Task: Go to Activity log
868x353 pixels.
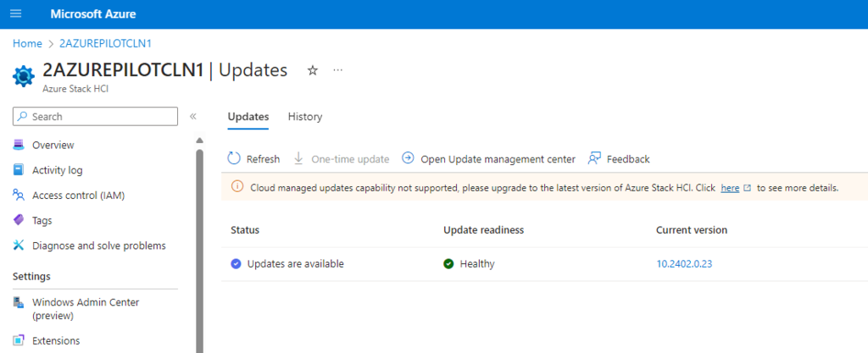Action: point(57,170)
